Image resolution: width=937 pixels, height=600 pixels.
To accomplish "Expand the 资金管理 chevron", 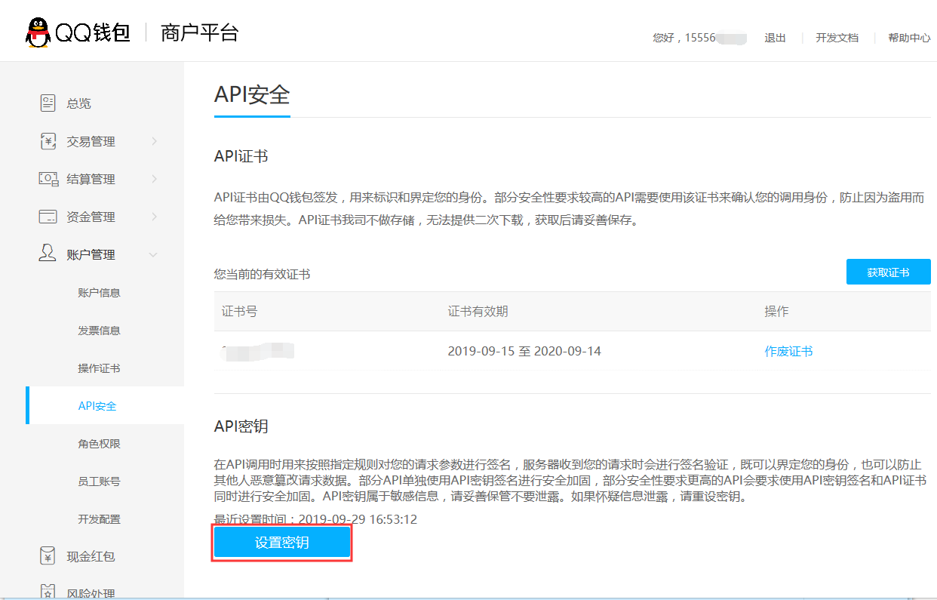I will pos(154,217).
